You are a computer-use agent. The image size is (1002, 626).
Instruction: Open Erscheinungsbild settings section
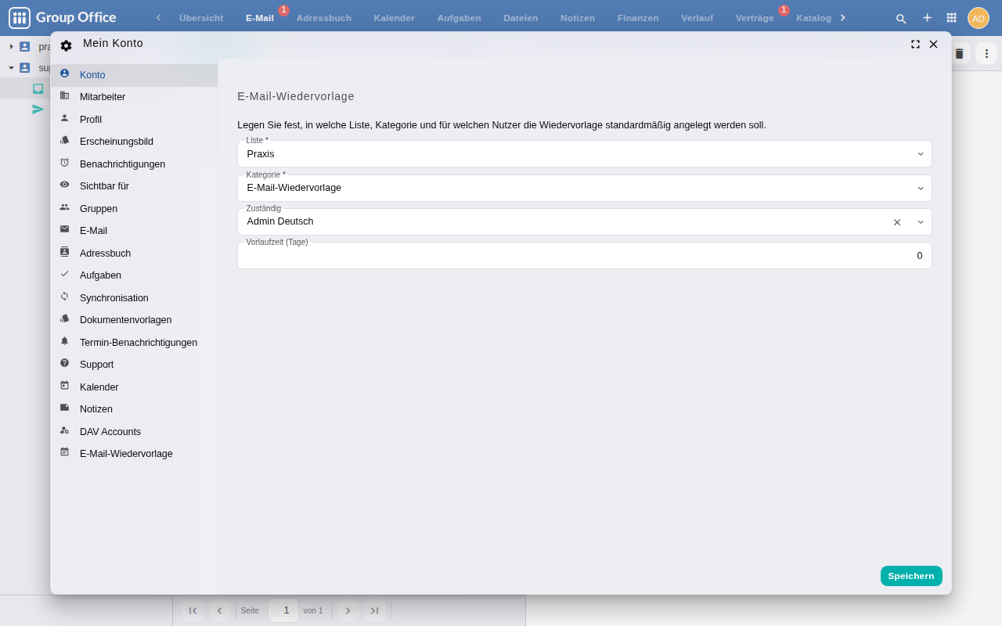pyautogui.click(x=134, y=142)
